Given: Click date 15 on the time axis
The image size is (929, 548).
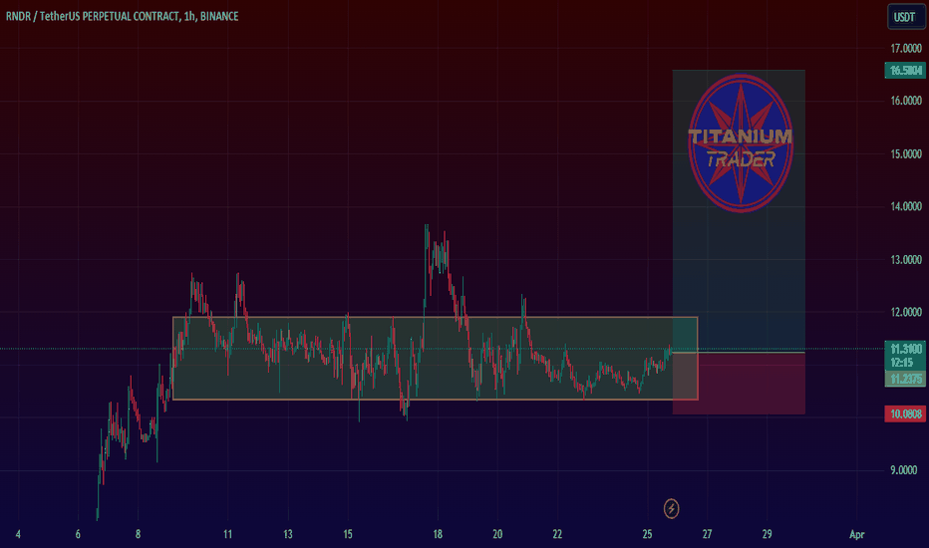Looking at the screenshot, I should click(x=348, y=534).
